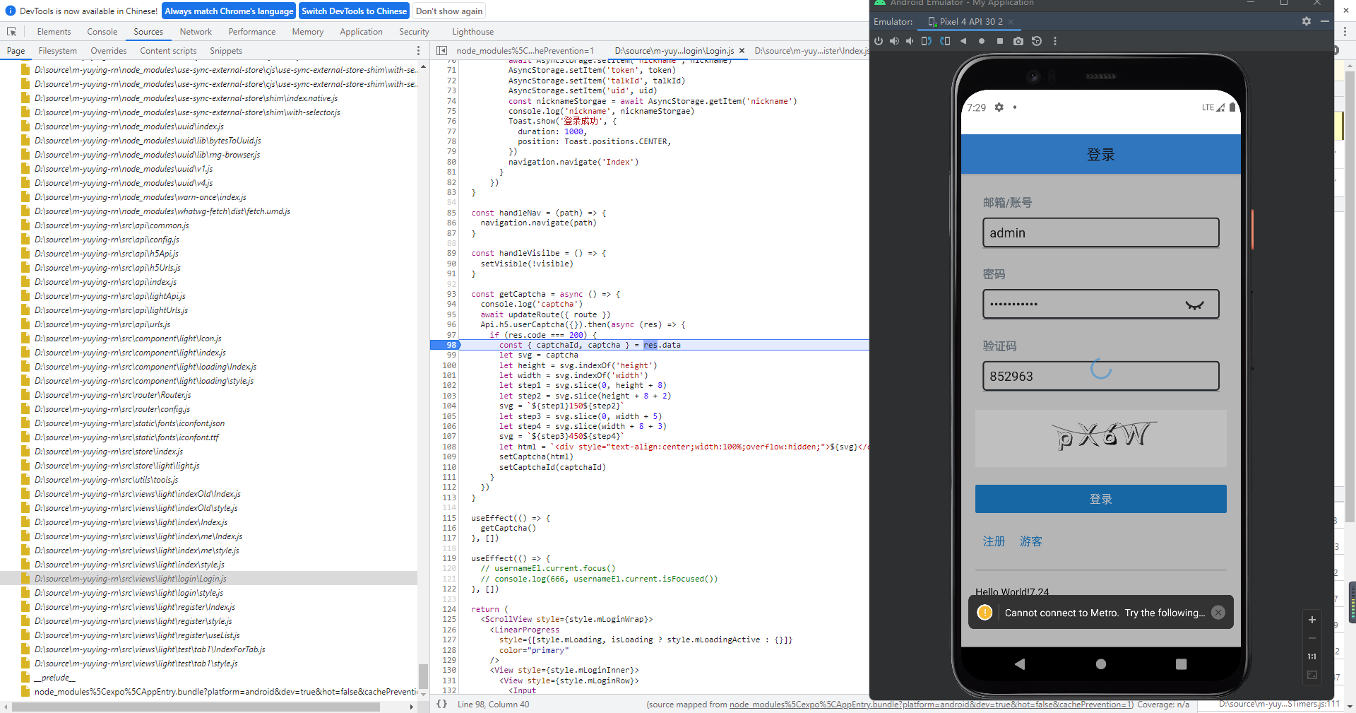Click Switch DevTools to Chinese button
Screen dimensions: 1356x713
tap(354, 11)
